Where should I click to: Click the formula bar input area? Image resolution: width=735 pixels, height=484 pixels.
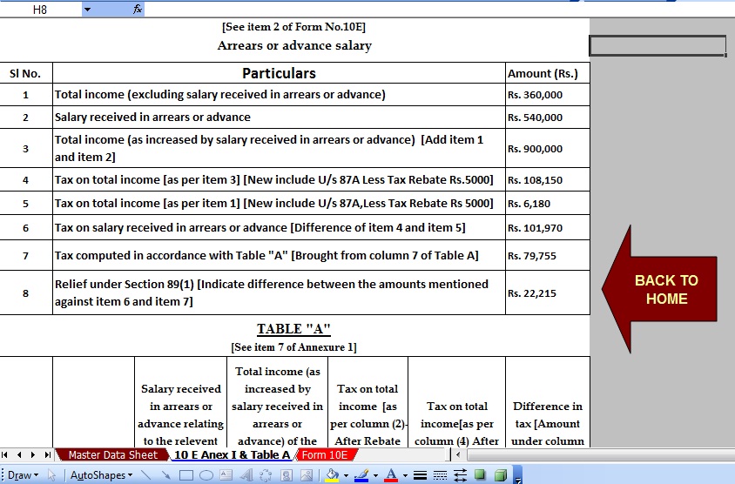tap(438, 10)
